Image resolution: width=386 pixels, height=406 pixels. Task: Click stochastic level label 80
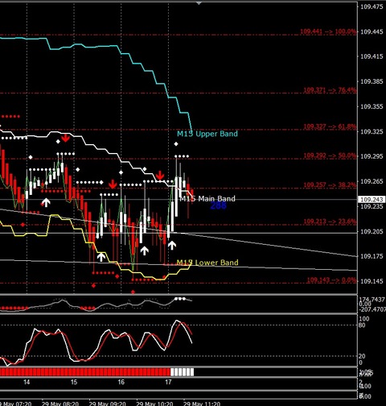[362, 325]
